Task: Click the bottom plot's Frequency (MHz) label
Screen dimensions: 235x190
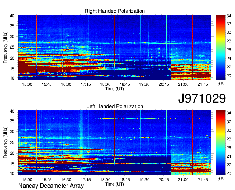Action: [x=5, y=142]
